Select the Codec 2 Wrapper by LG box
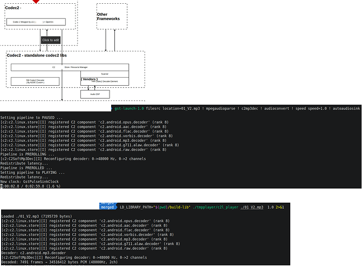This screenshot has height=269, width=362. (x=36, y=22)
